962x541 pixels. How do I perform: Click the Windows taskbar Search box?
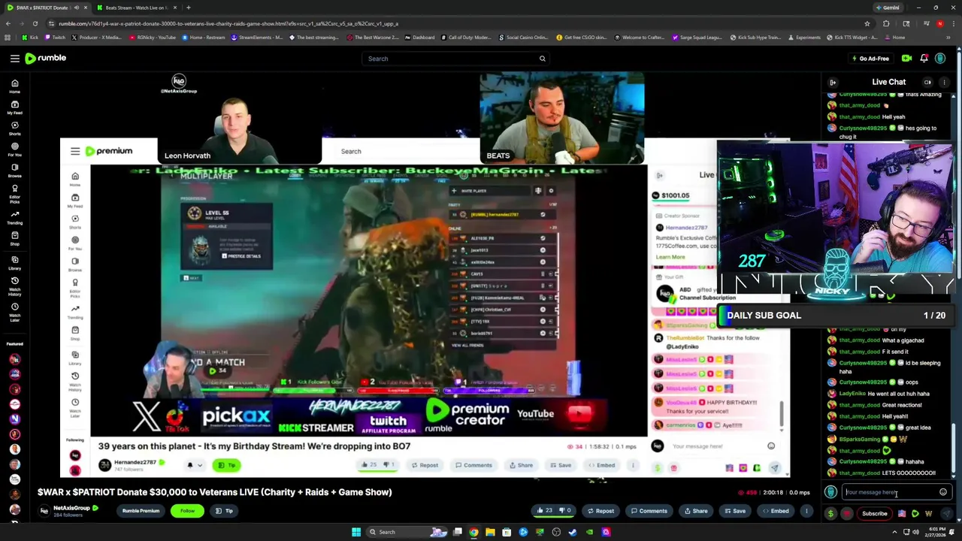click(x=407, y=532)
